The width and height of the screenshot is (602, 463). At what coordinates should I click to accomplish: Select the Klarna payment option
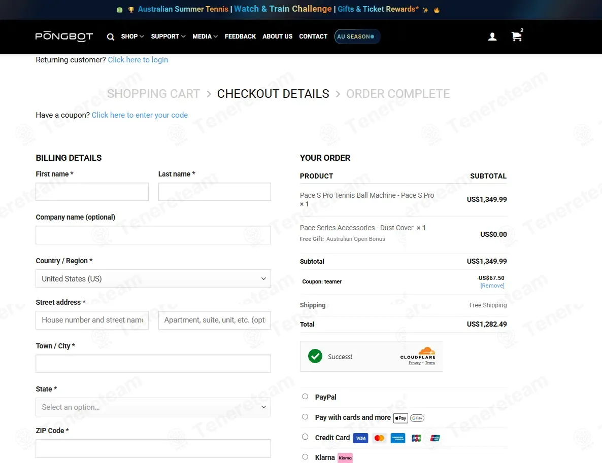(305, 456)
